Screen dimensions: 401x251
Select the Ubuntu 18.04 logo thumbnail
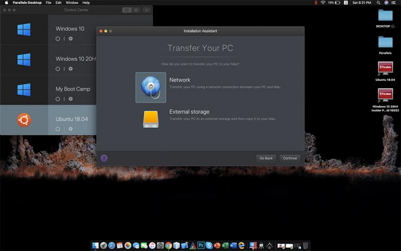click(x=24, y=120)
